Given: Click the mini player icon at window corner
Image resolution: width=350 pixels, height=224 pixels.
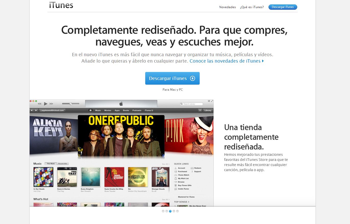Looking at the screenshot, I should pyautogui.click(x=209, y=101).
